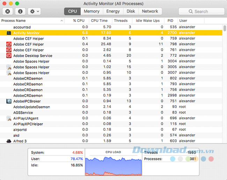
Task: Open the gear action dropdown menu
Action: 35,11
